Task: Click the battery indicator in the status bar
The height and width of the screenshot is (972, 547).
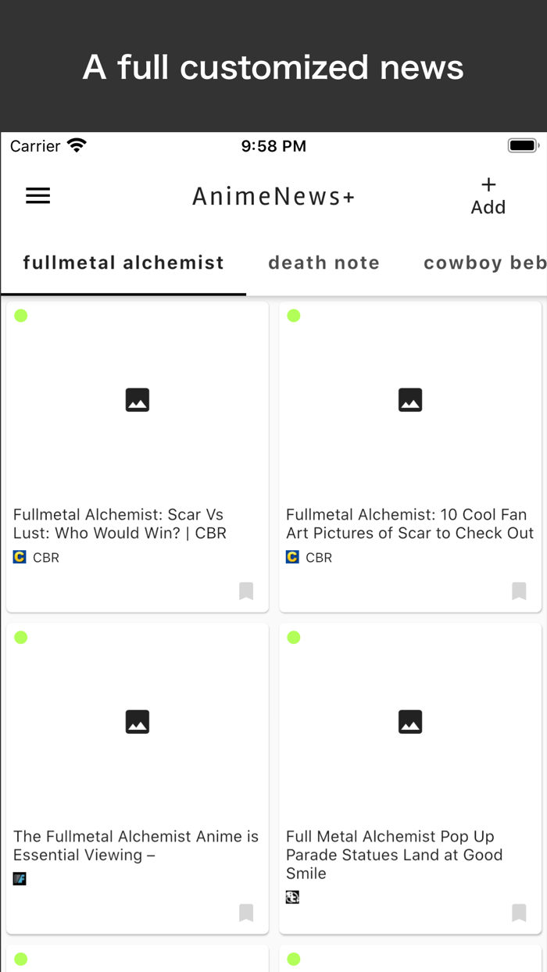Action: click(522, 145)
